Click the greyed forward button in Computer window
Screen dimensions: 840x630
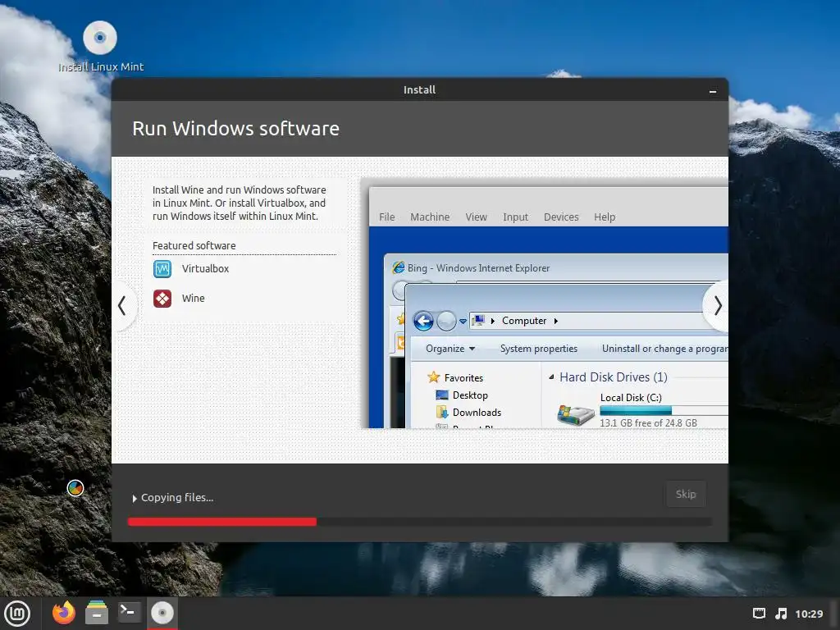(446, 322)
